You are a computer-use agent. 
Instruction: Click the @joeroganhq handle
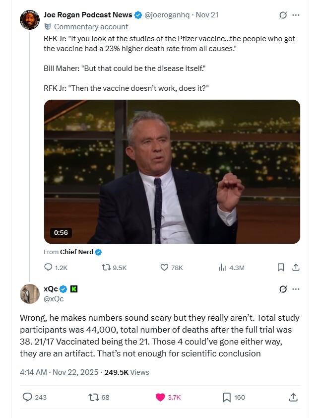tap(167, 15)
